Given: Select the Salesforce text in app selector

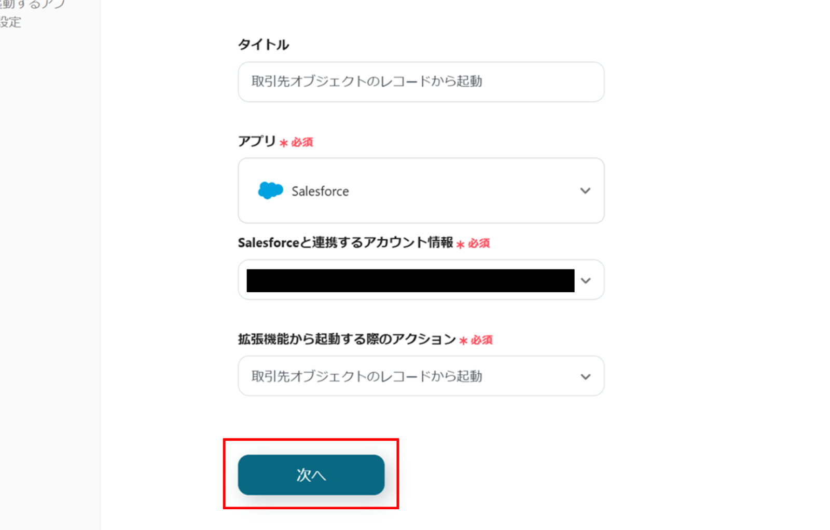Looking at the screenshot, I should [x=320, y=191].
